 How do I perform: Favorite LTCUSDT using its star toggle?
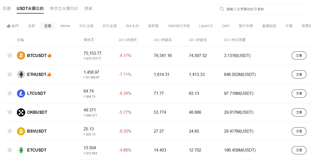(9, 93)
